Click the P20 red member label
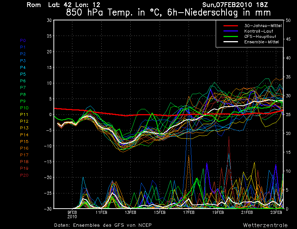 coord(24,175)
